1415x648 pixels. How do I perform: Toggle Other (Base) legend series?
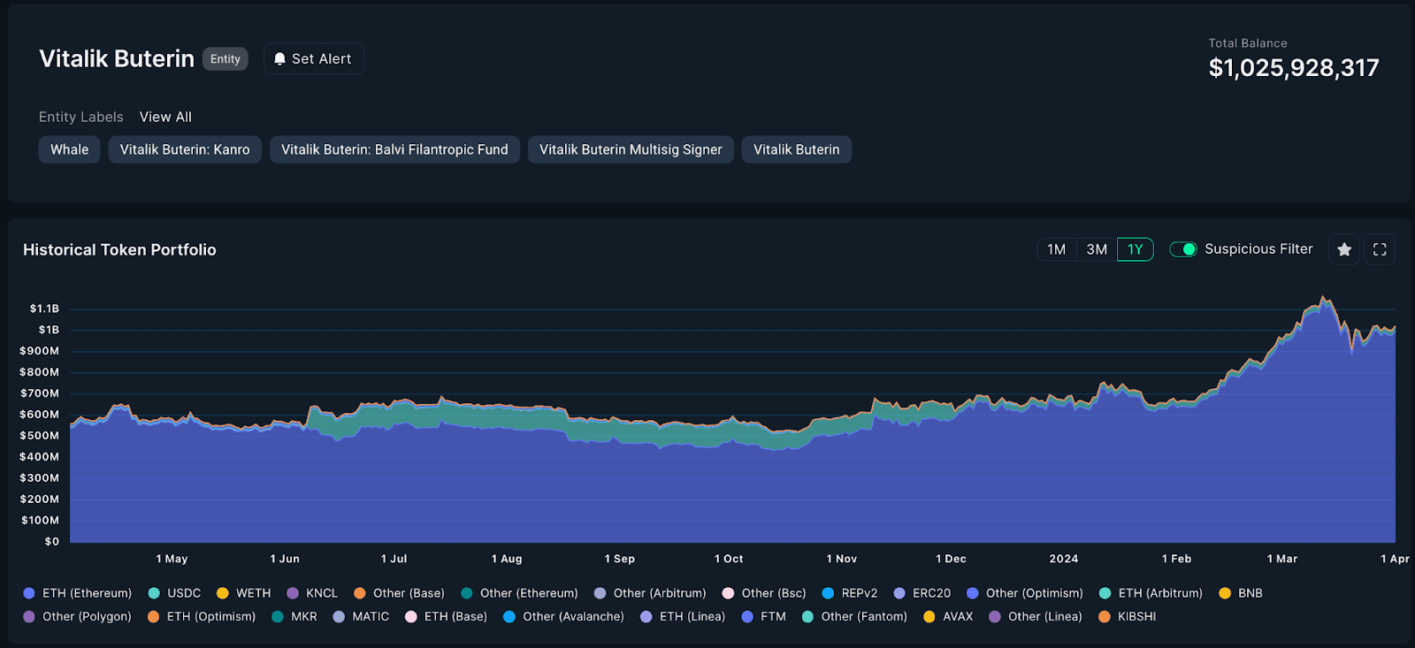tap(399, 593)
